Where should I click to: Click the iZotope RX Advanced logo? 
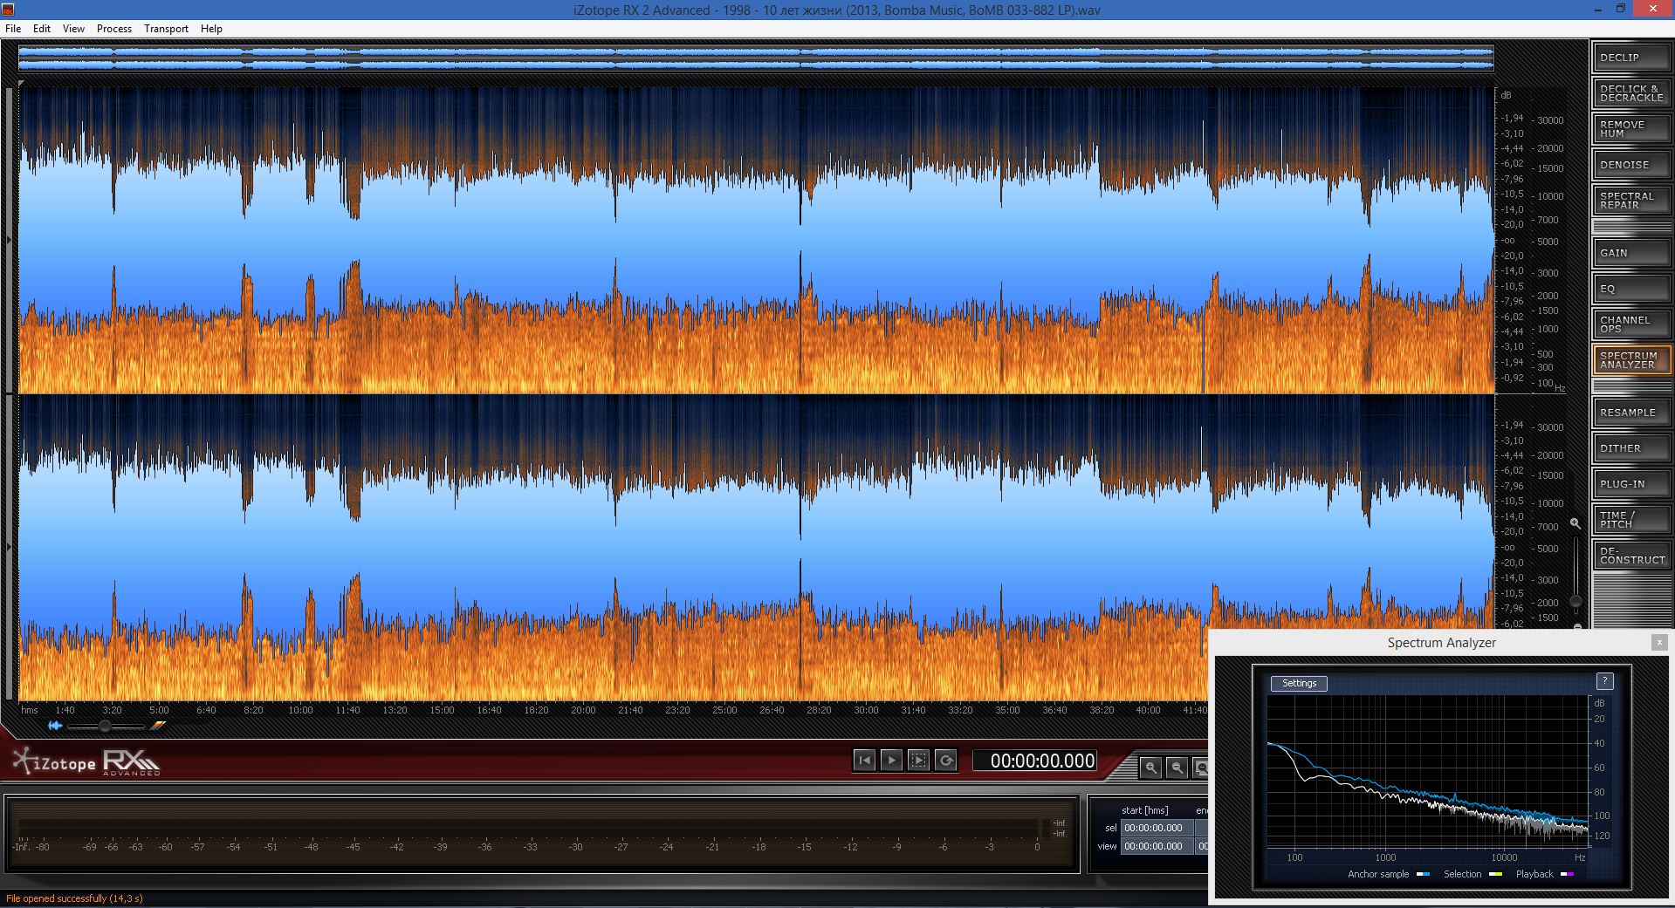(x=86, y=762)
